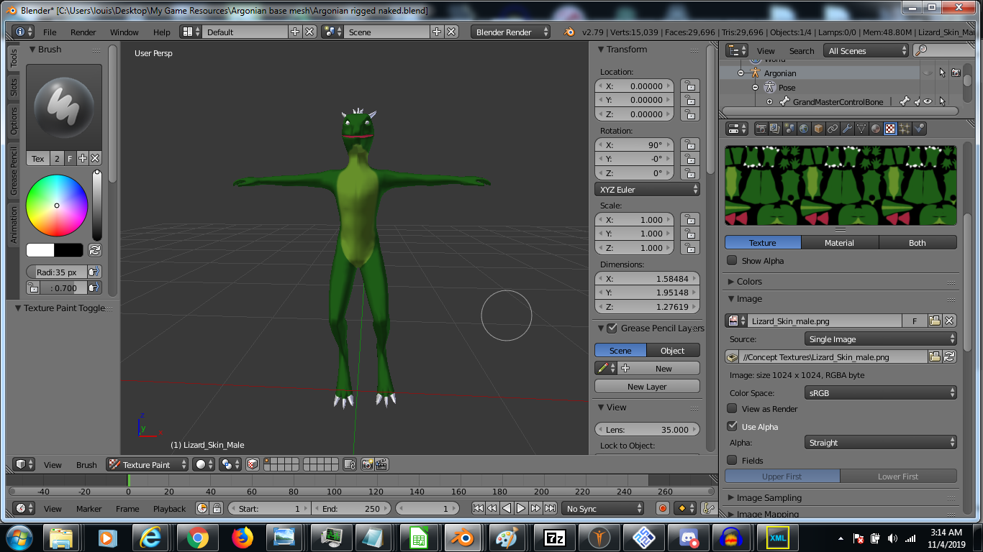Lock the Location X value
The height and width of the screenshot is (552, 983).
[689, 86]
